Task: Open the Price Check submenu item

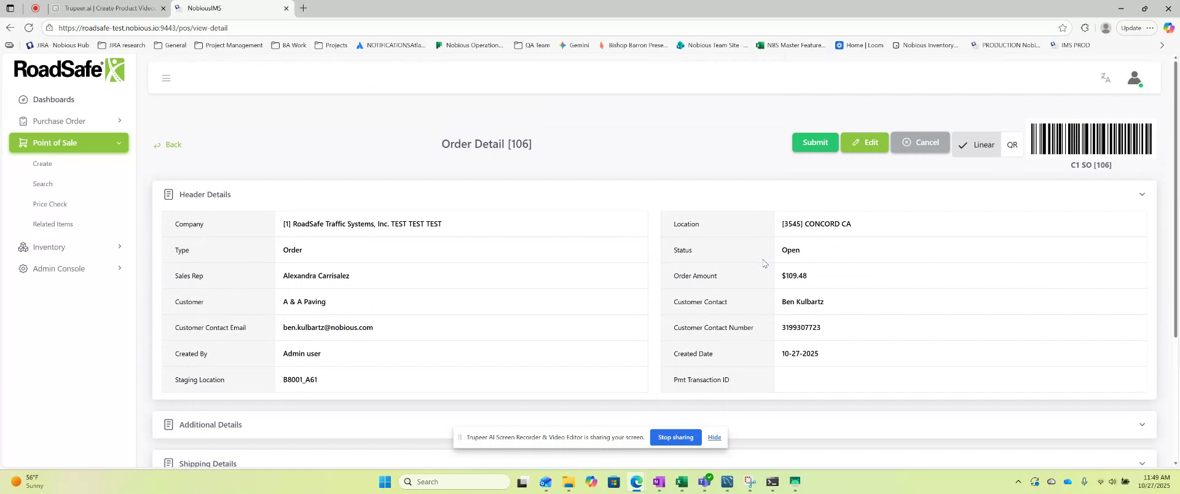Action: 50,204
